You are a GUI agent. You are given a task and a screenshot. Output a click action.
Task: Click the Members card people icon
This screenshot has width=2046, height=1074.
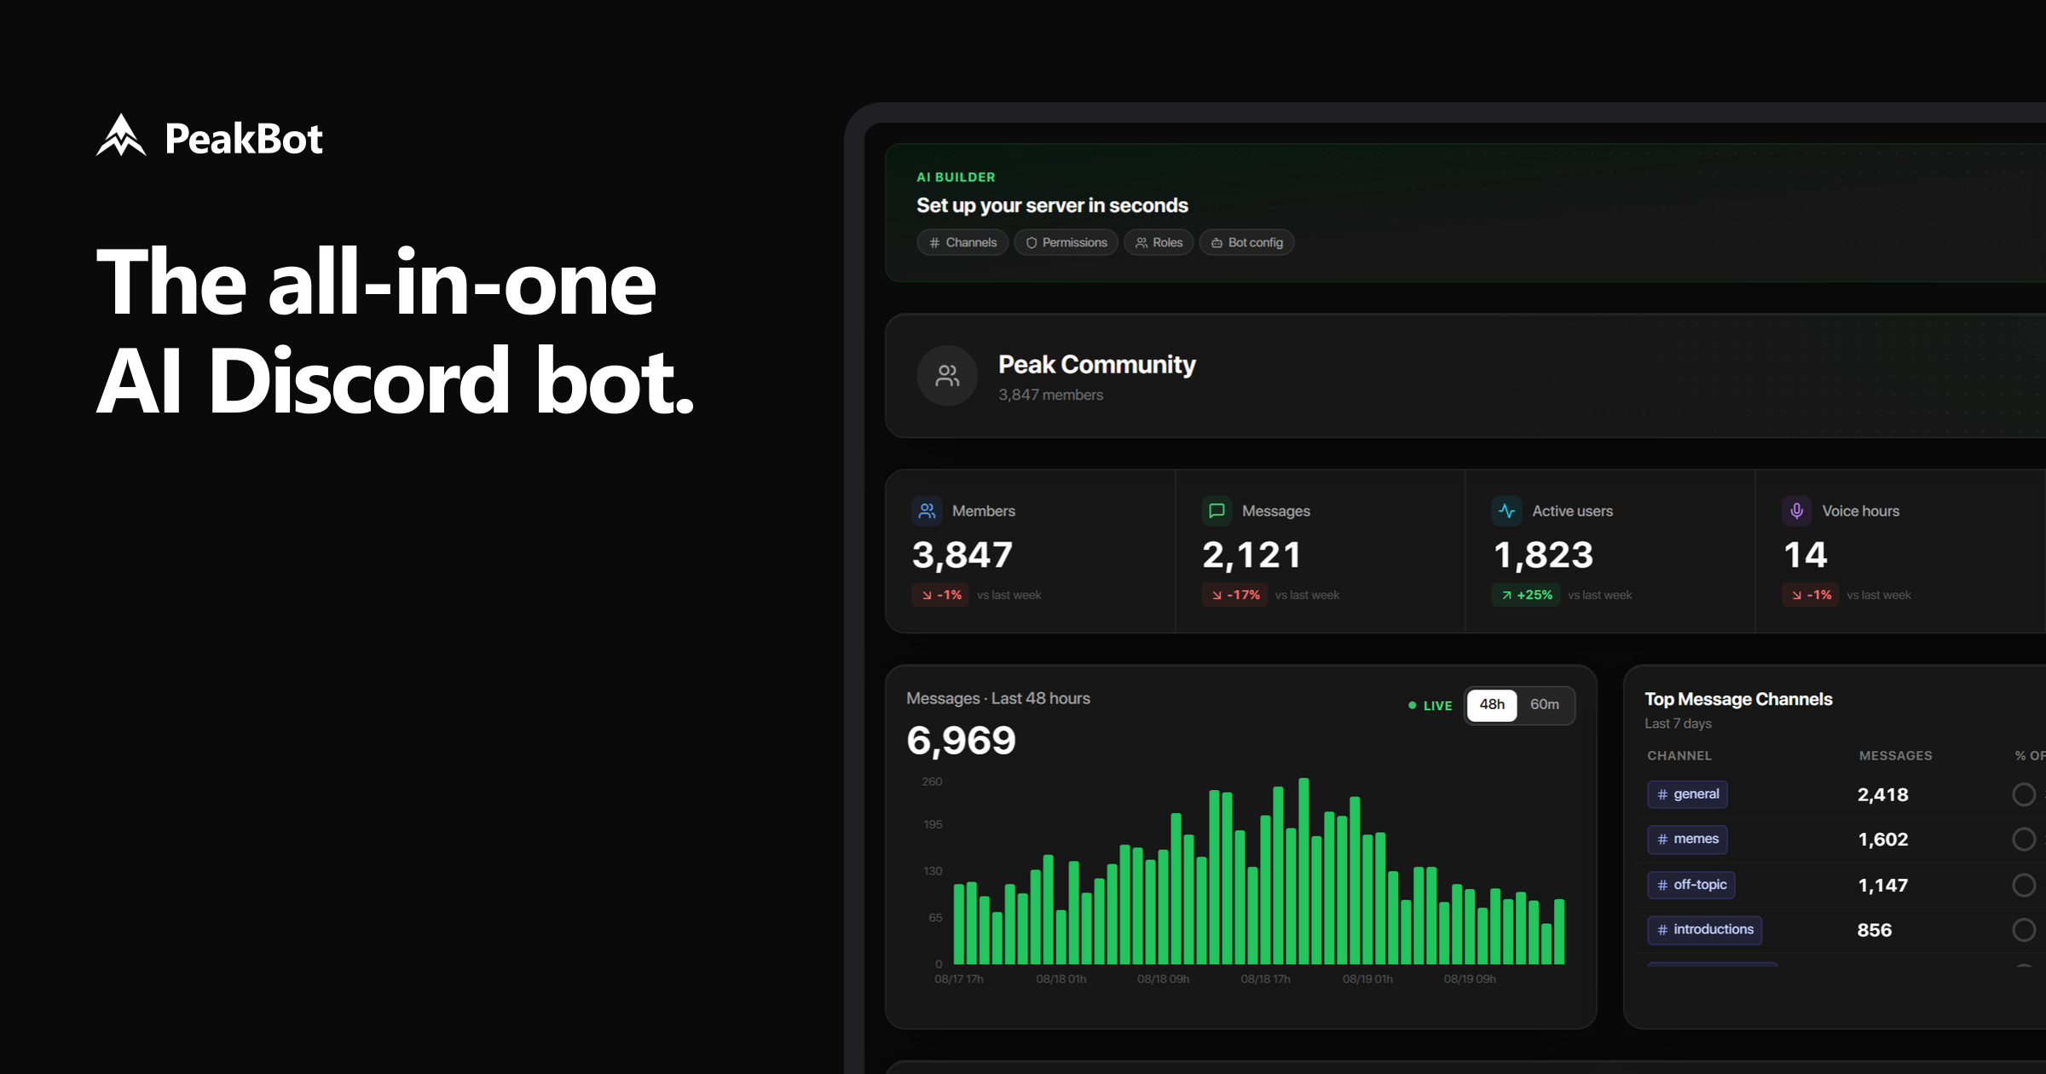click(x=927, y=511)
